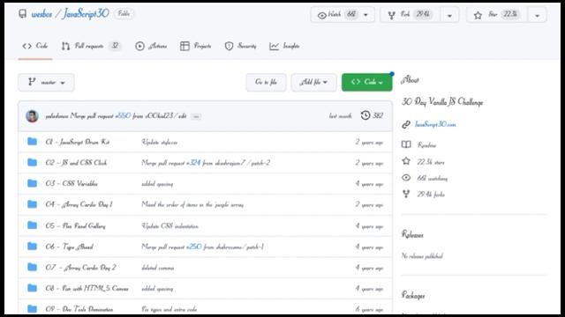Open the 02 - JS and CSS Clock folder
The image size is (565, 317).
(x=76, y=163)
